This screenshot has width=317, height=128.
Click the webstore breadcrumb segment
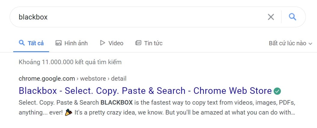coord(93,79)
